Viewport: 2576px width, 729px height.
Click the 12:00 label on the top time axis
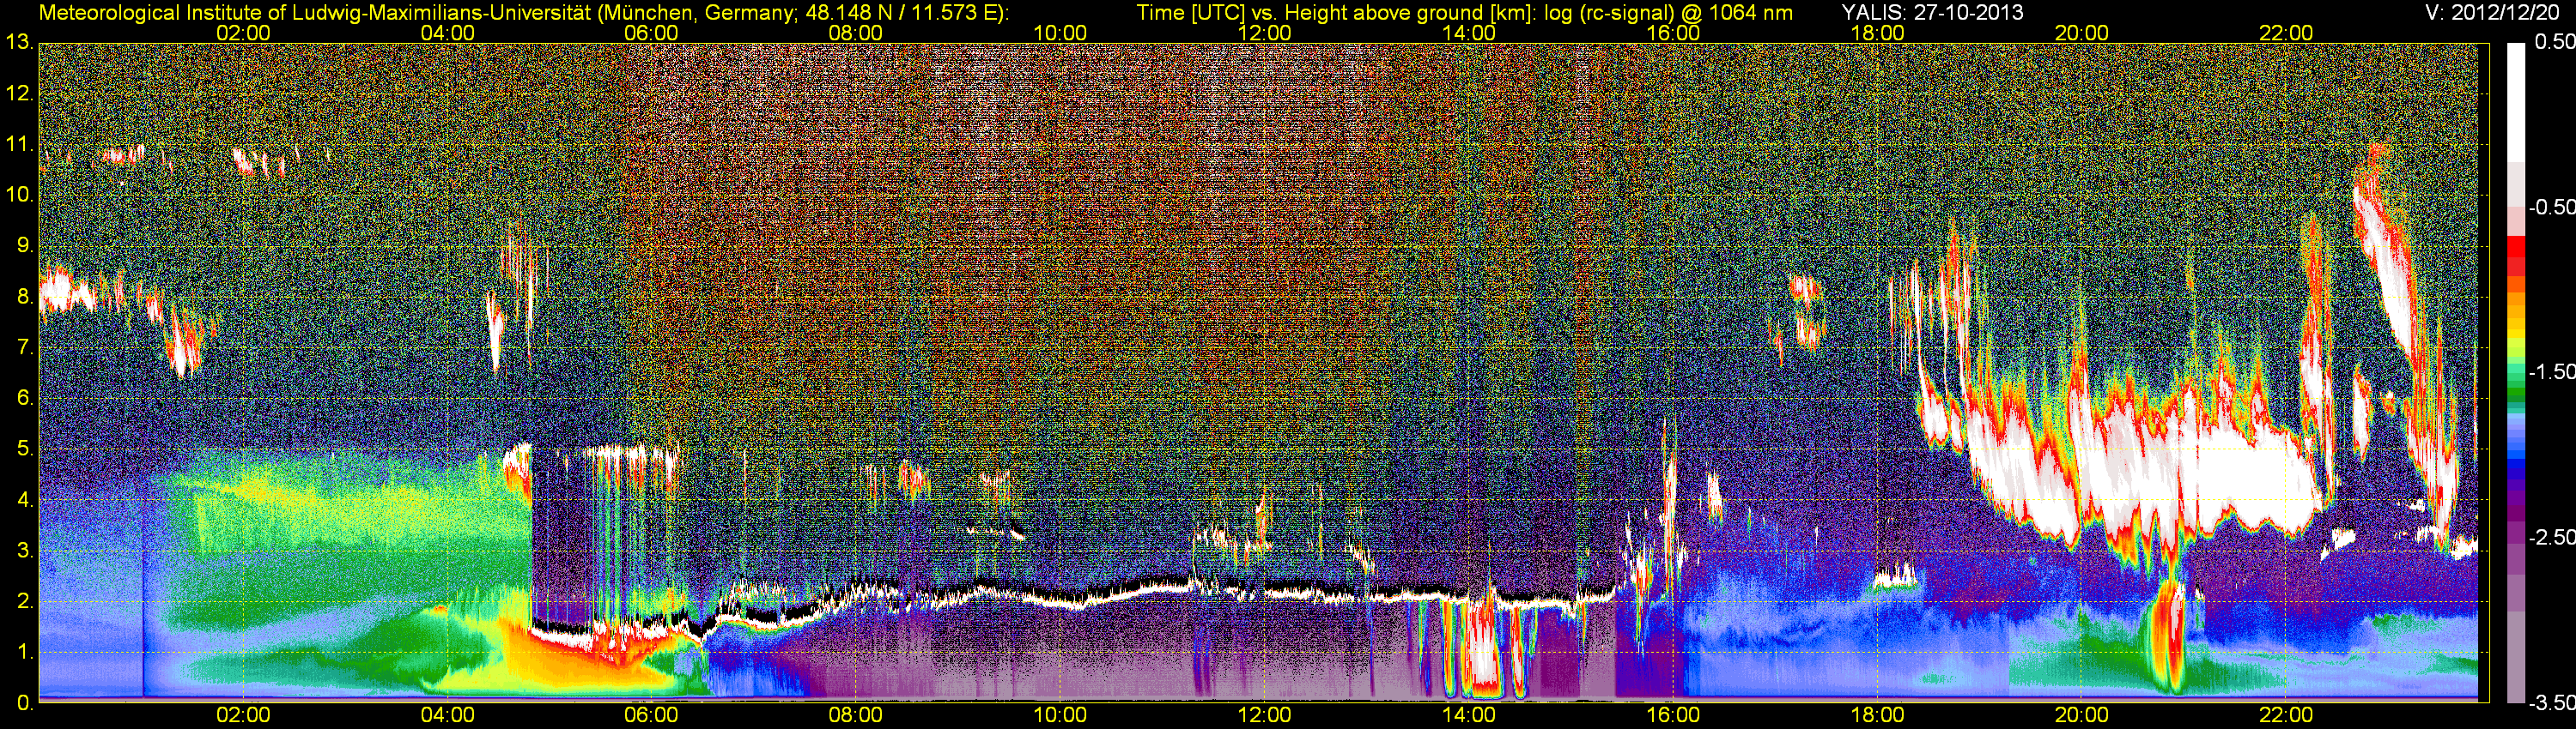[x=1264, y=33]
